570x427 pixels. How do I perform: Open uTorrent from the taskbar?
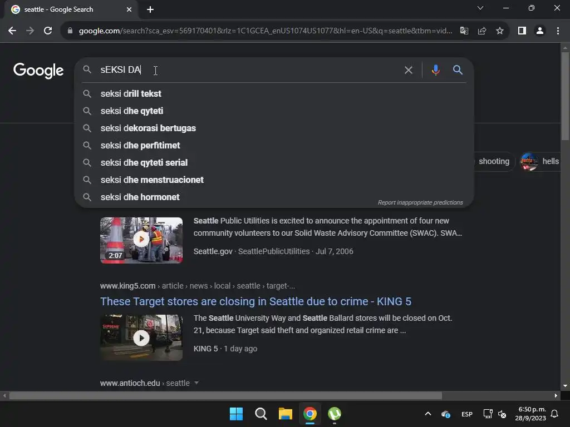tap(335, 414)
